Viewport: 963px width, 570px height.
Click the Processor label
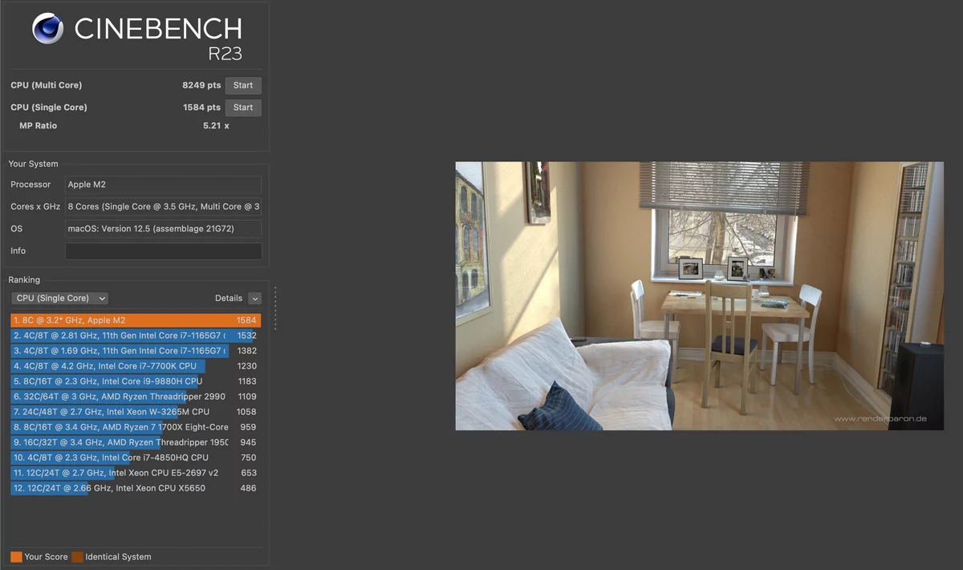(30, 185)
